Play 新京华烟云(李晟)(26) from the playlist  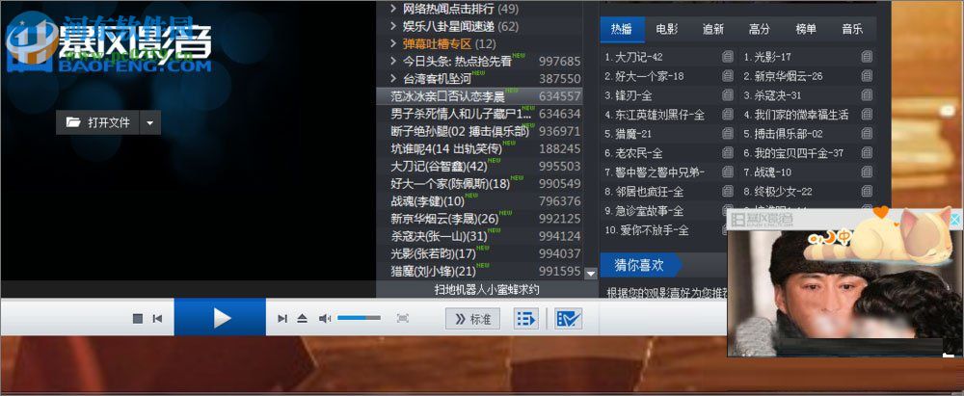(x=479, y=219)
